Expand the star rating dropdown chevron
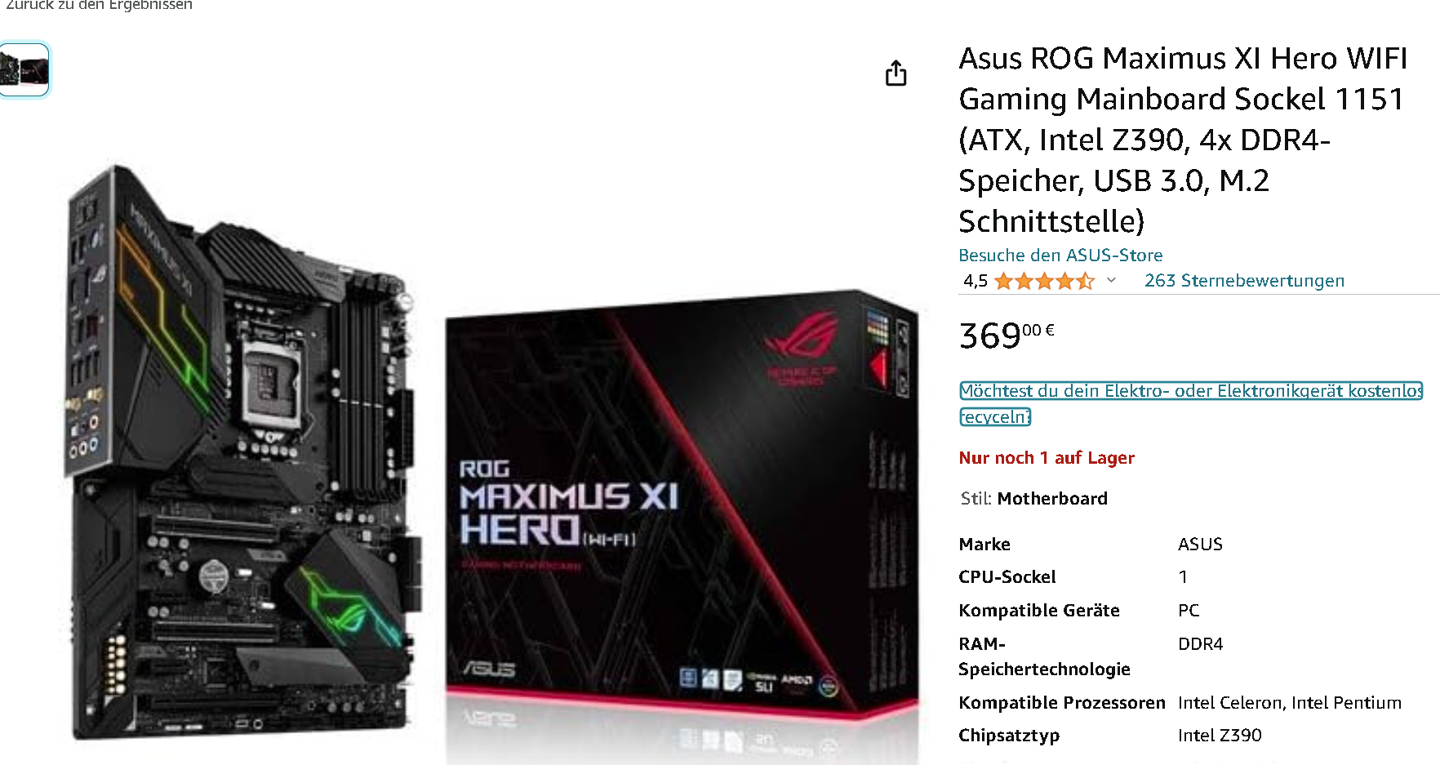 tap(1111, 280)
